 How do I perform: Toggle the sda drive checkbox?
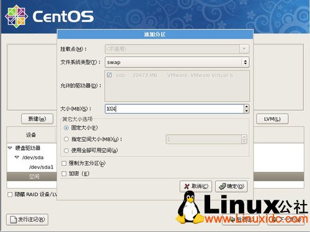(109, 75)
